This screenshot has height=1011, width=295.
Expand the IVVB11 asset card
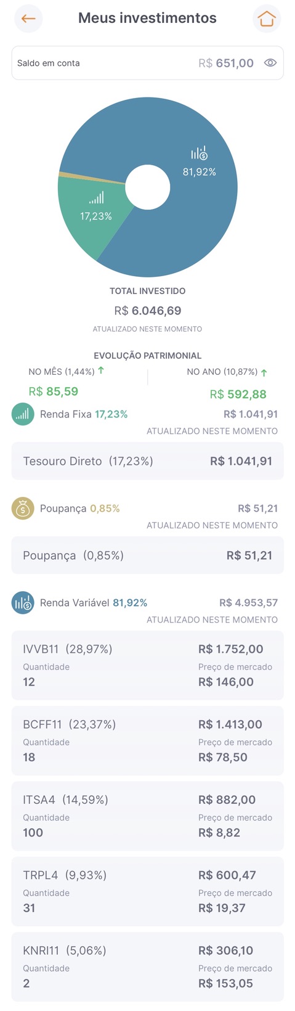pos(147,665)
